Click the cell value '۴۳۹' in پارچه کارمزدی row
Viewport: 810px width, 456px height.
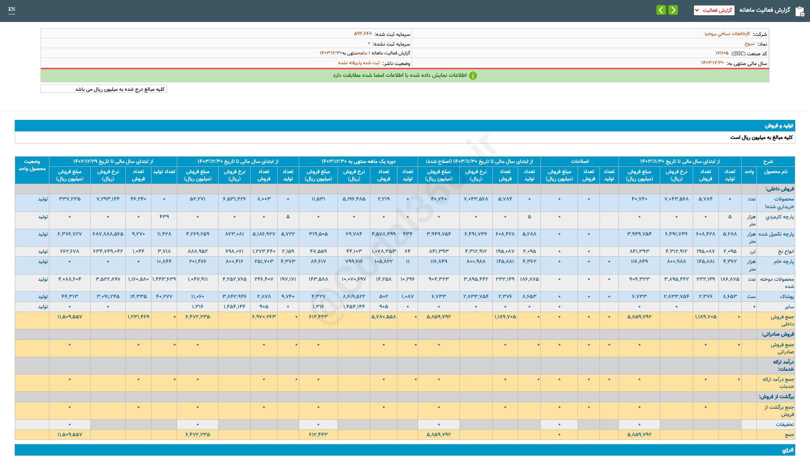(164, 217)
